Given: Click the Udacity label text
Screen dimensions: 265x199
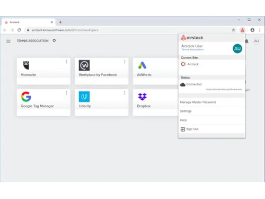Looking at the screenshot, I should click(x=85, y=106).
